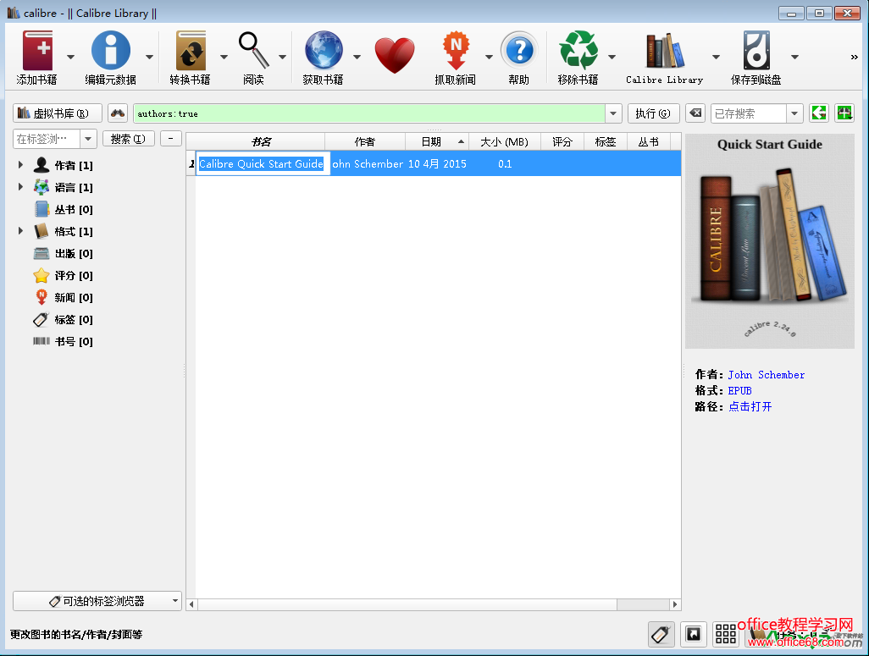
Task: Sort by Tags (标签) column header
Action: coord(606,142)
